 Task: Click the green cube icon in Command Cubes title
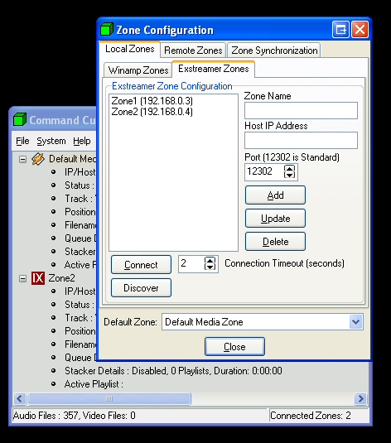coord(20,119)
